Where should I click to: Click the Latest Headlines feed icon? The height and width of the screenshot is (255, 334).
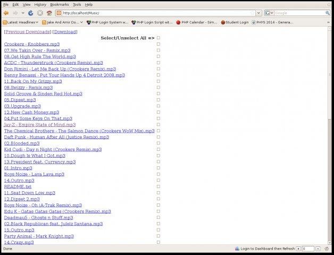click(5, 22)
